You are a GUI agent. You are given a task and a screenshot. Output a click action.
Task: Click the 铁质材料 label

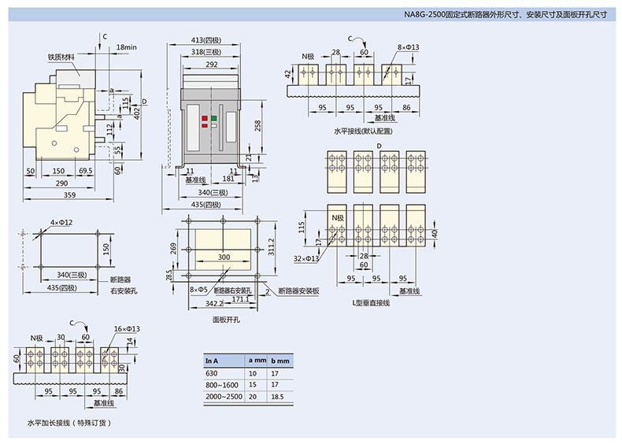pyautogui.click(x=61, y=57)
